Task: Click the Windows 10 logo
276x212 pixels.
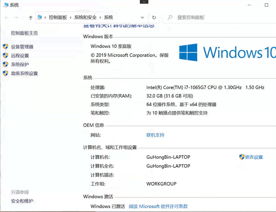Action: [x=227, y=52]
